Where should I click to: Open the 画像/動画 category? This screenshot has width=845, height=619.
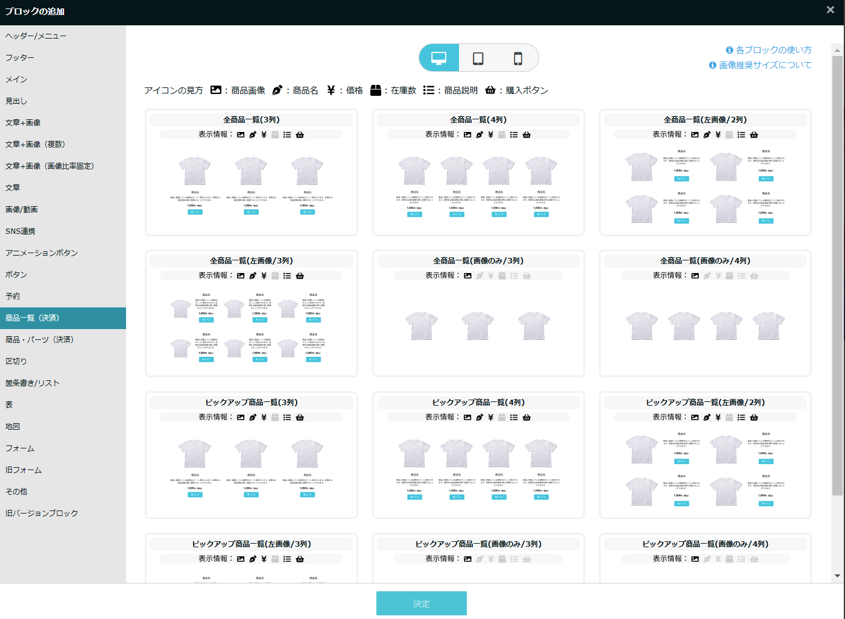point(63,210)
